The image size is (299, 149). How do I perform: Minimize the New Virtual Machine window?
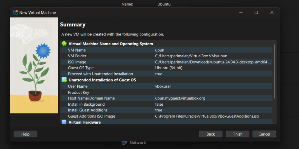click(x=241, y=13)
